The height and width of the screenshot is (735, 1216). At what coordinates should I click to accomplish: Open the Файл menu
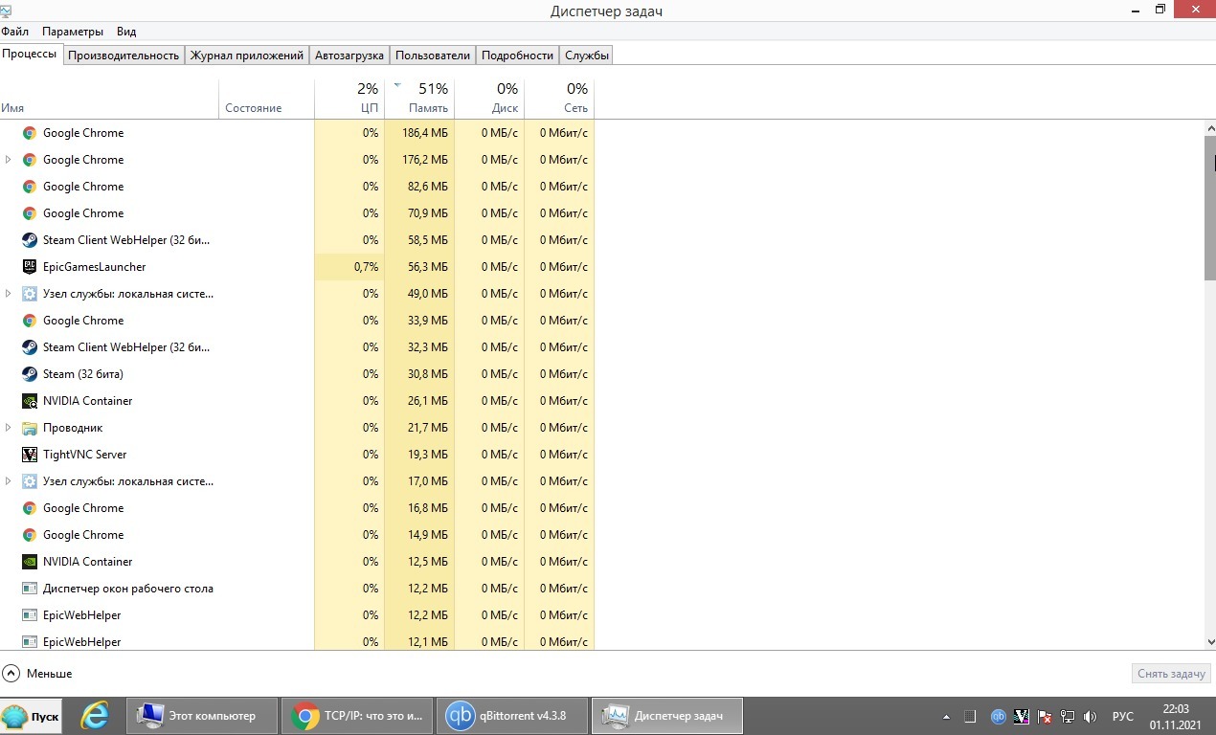coord(15,32)
